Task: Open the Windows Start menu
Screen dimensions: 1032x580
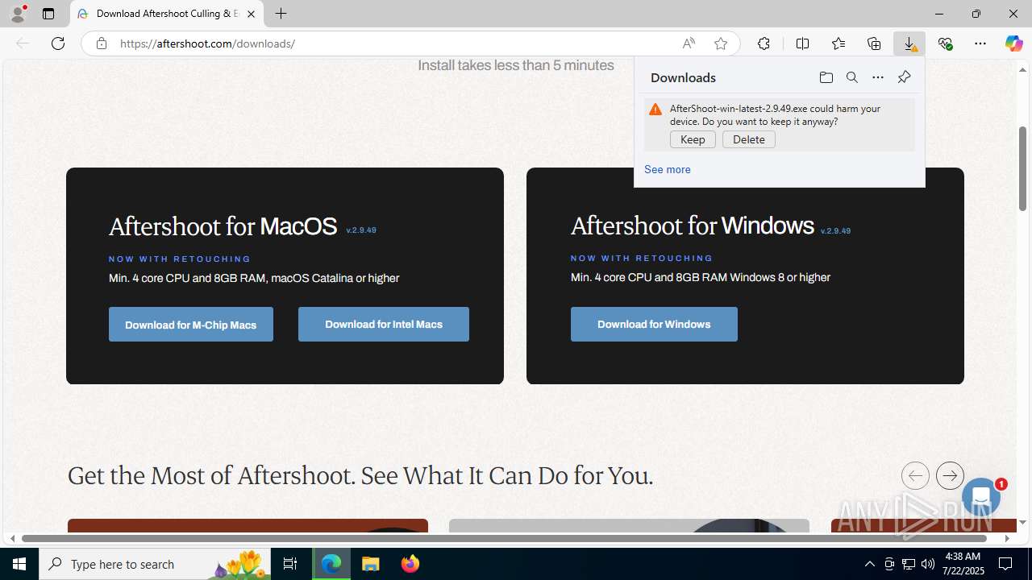Action: [x=19, y=564]
